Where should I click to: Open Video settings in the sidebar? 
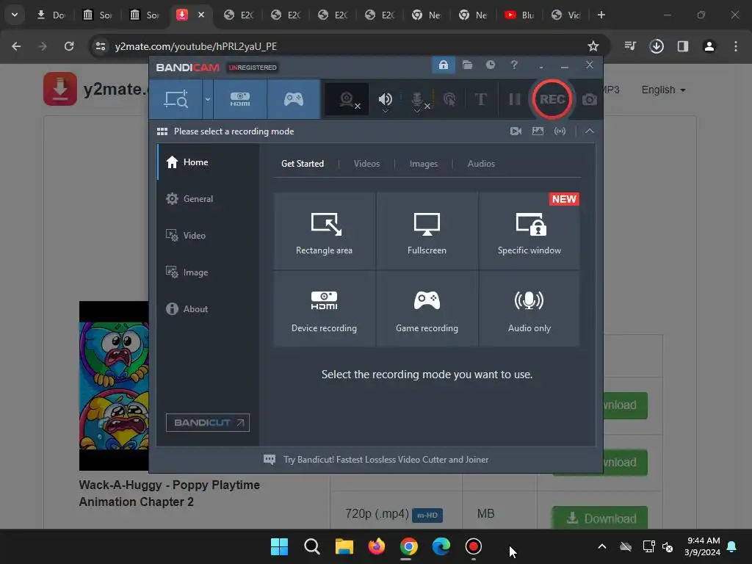[208, 236]
